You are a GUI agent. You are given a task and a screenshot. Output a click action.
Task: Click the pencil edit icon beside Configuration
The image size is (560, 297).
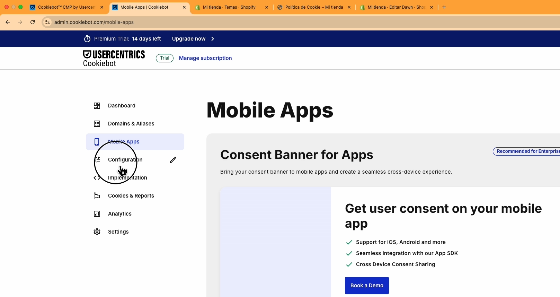click(x=173, y=160)
